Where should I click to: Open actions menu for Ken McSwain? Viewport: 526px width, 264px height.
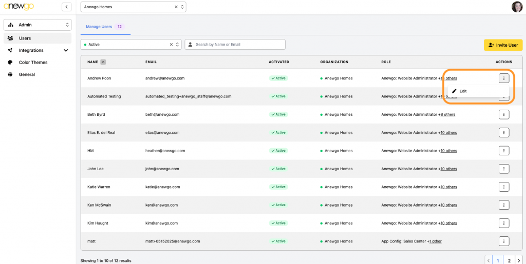tap(504, 205)
